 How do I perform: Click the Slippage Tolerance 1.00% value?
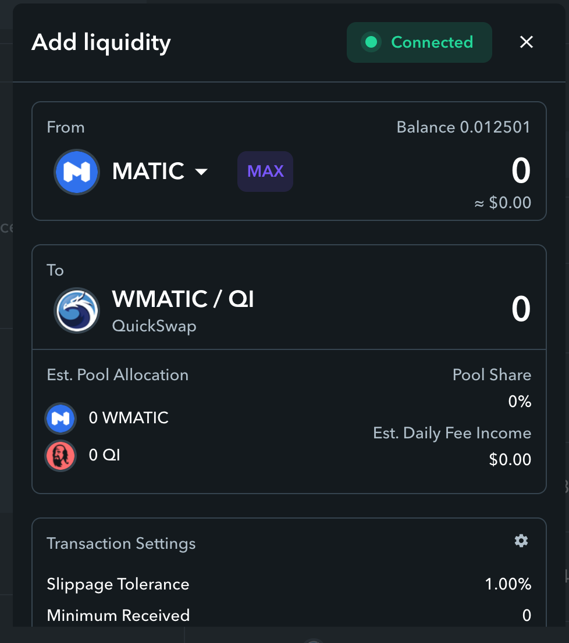click(508, 584)
